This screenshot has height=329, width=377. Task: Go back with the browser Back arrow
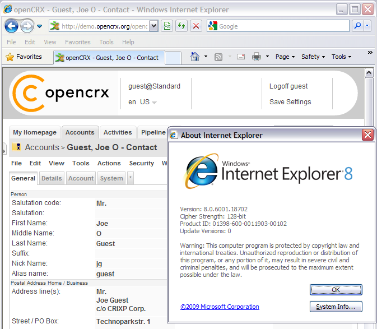(11, 26)
